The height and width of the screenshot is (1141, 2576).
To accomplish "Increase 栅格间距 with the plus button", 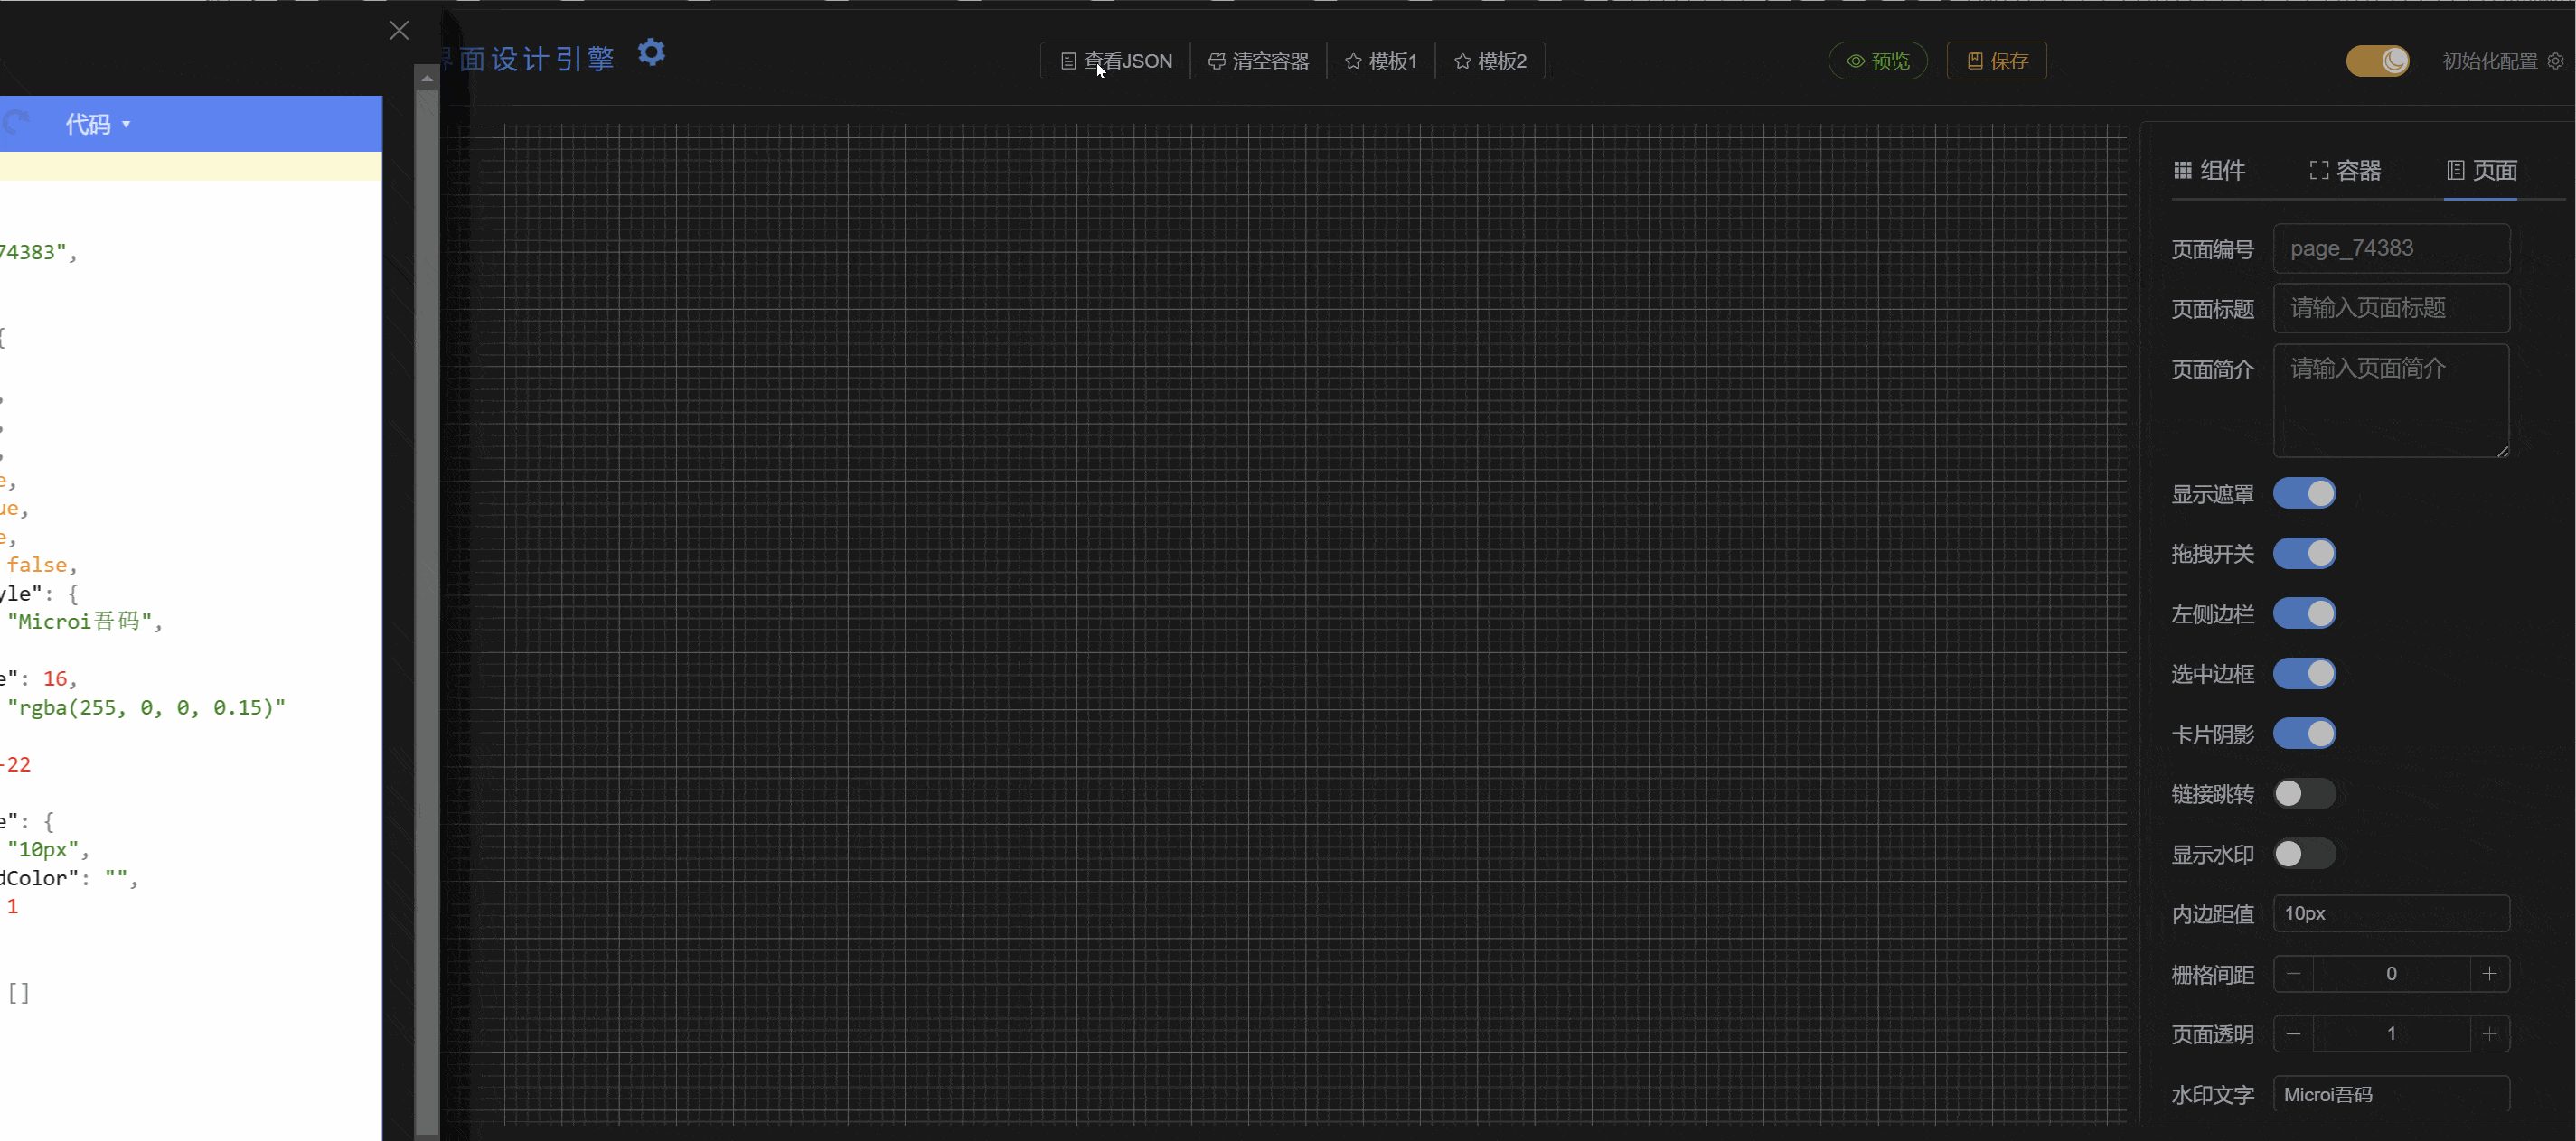I will (x=2489, y=974).
